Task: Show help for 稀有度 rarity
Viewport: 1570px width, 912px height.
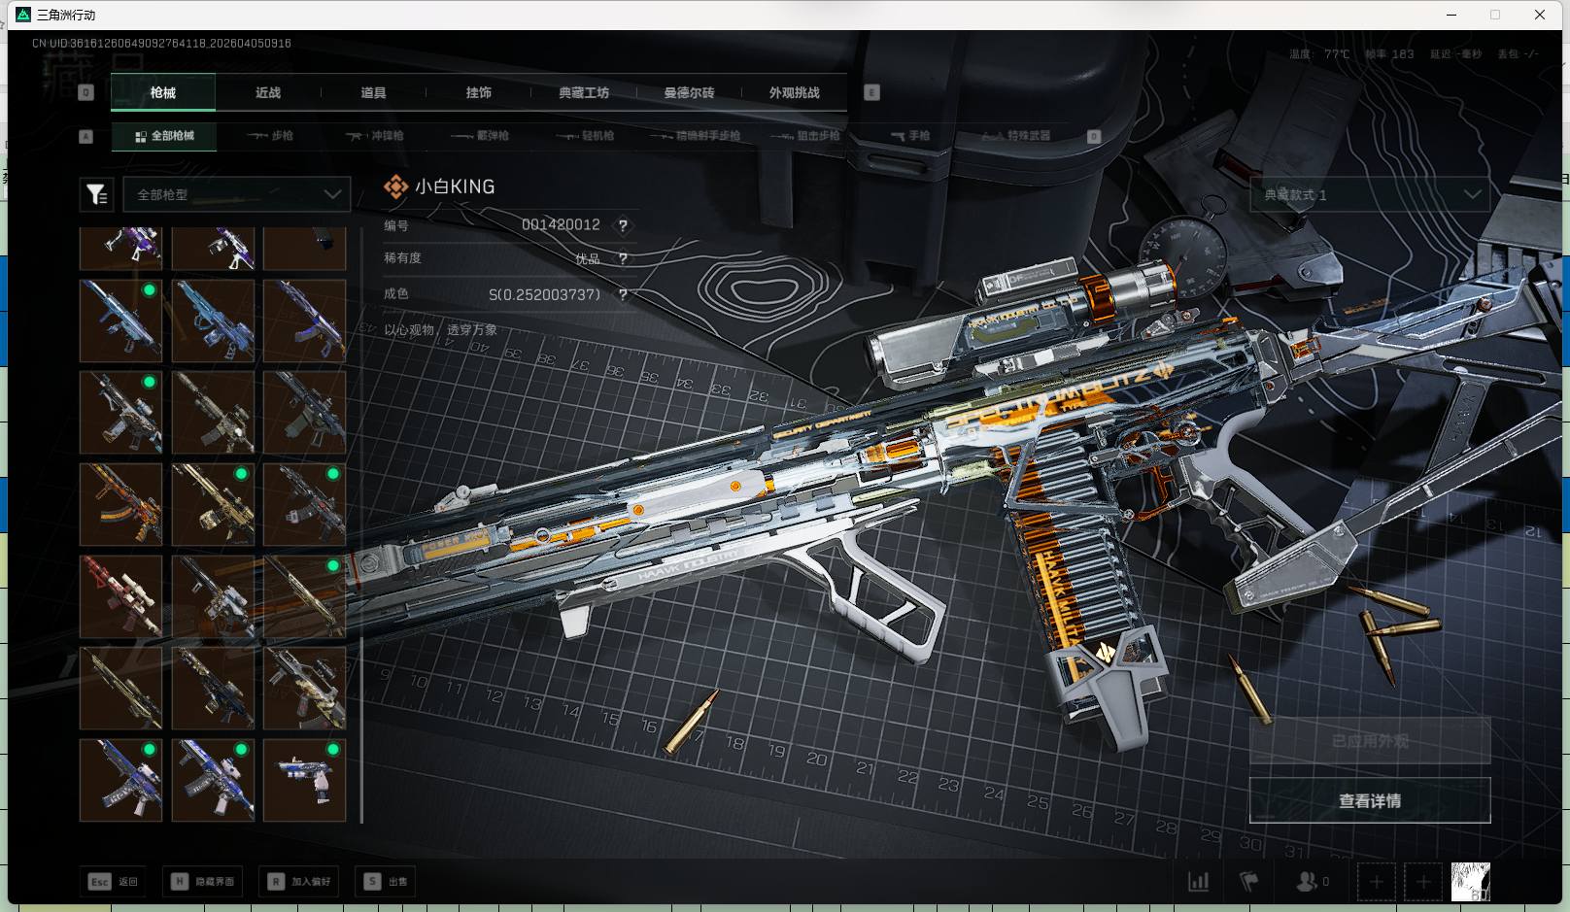Action: (623, 258)
